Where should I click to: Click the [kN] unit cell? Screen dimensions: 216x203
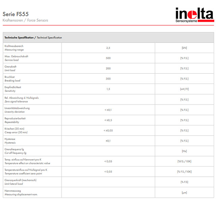(x=184, y=48)
